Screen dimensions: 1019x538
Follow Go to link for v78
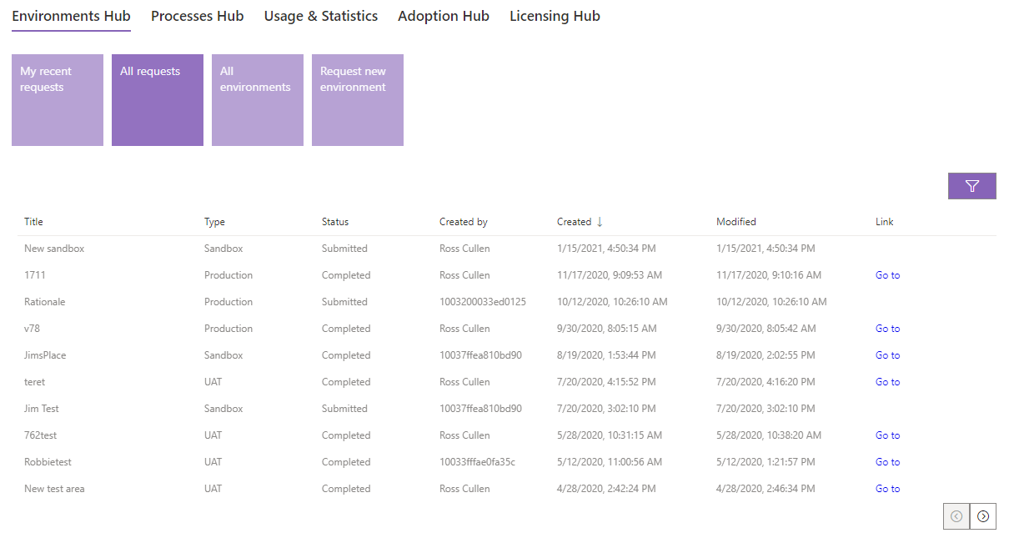point(887,329)
